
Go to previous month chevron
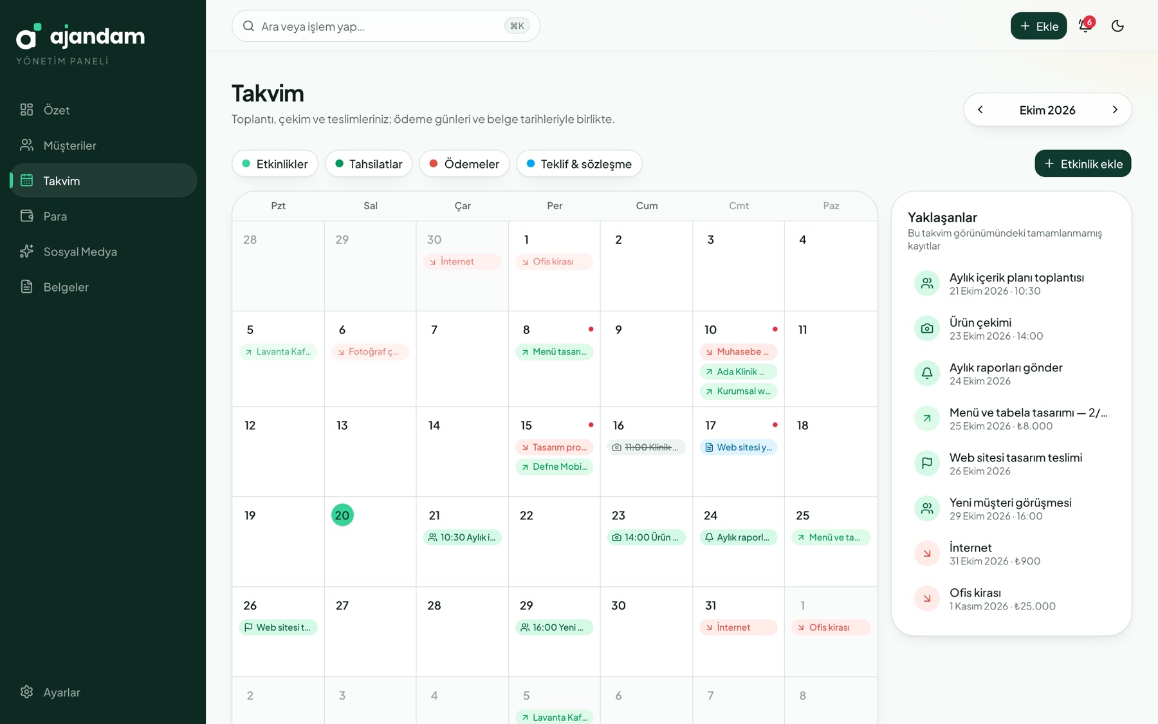(x=980, y=109)
